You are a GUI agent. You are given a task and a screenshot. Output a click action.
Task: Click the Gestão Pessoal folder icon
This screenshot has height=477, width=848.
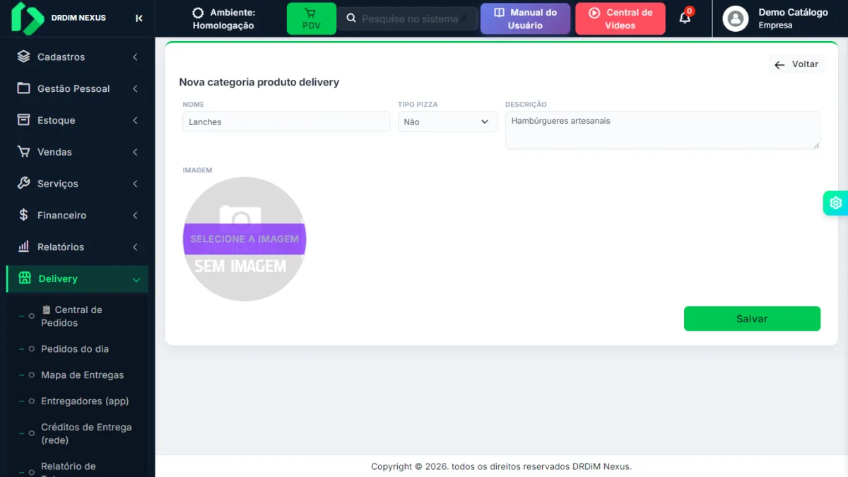(x=24, y=88)
